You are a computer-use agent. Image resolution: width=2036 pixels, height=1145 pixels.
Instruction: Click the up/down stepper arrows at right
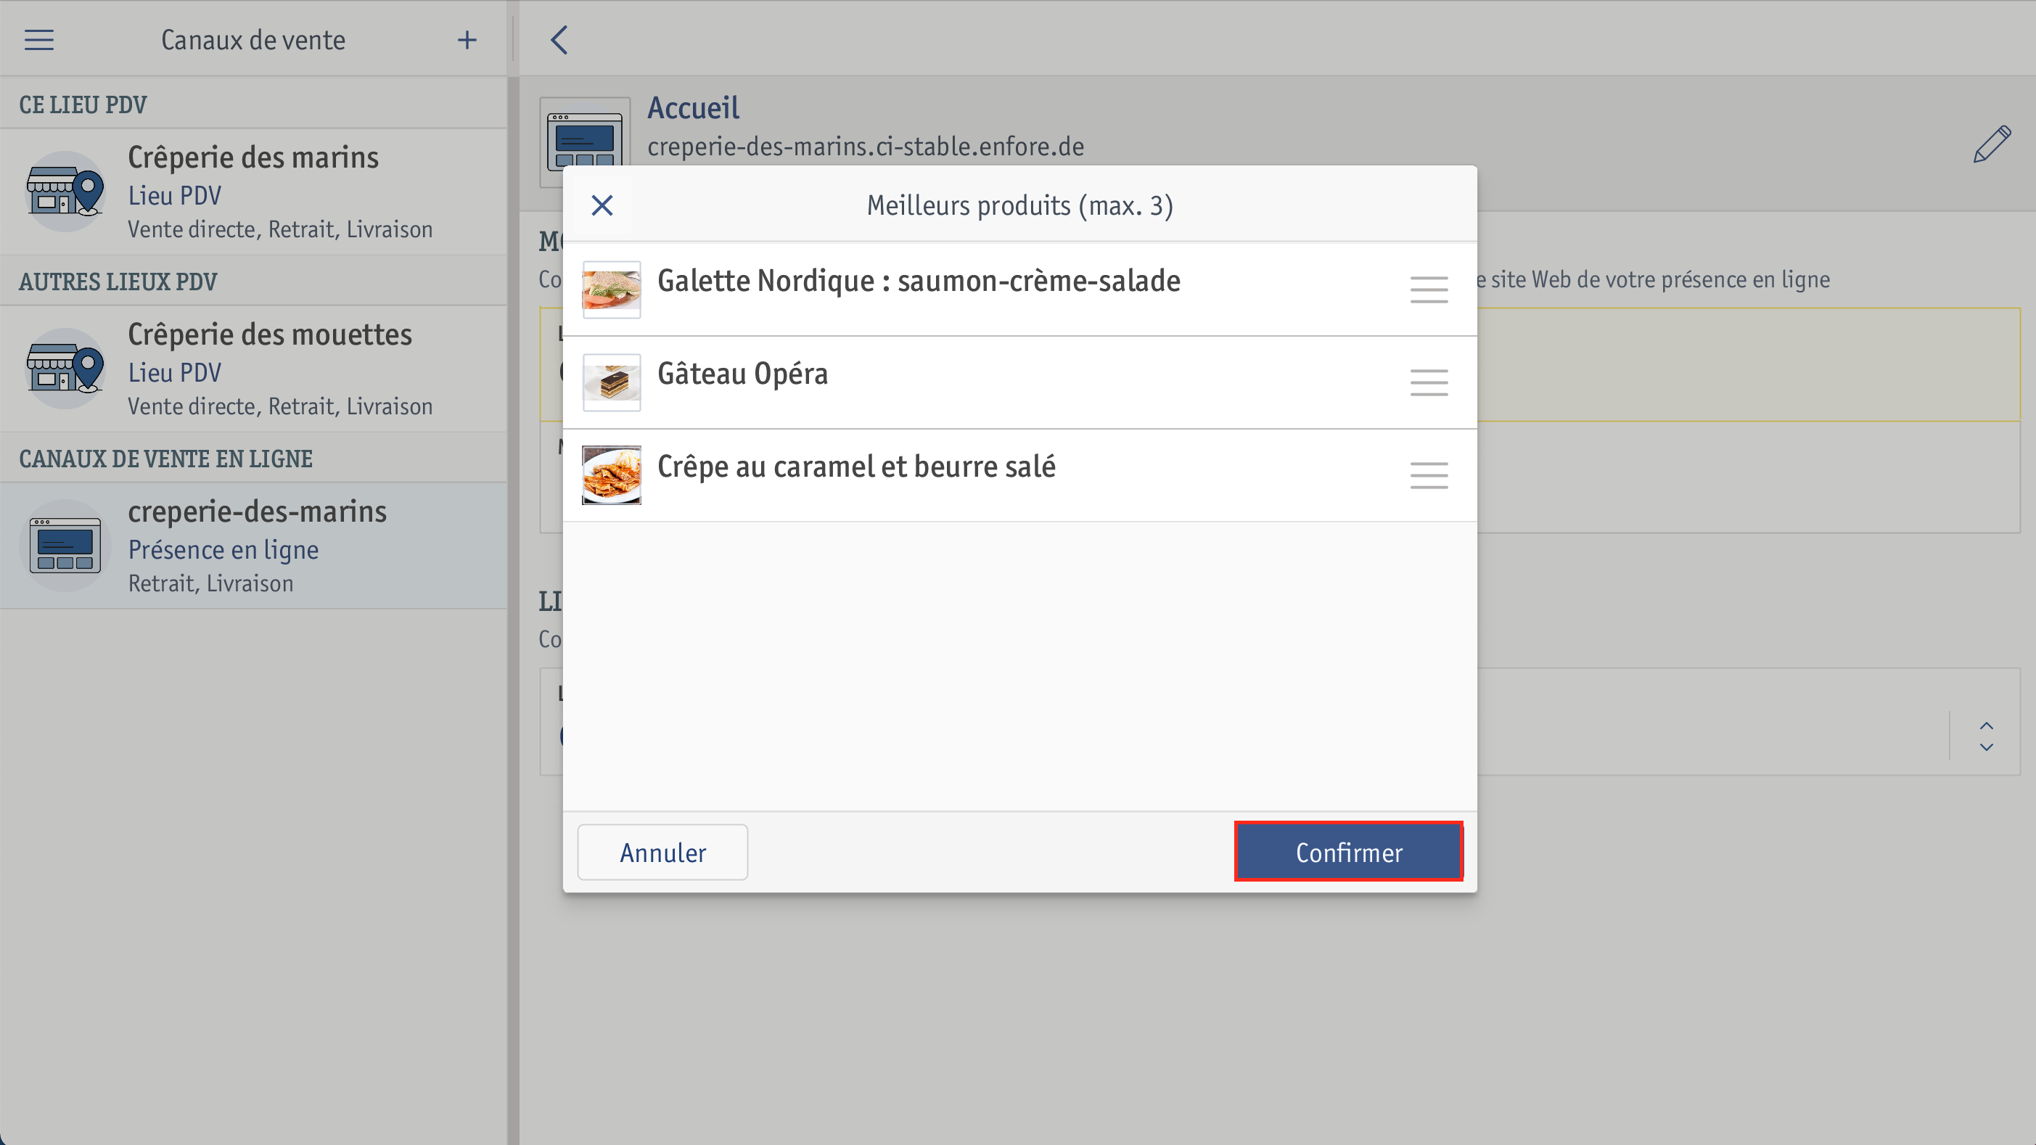1986,736
